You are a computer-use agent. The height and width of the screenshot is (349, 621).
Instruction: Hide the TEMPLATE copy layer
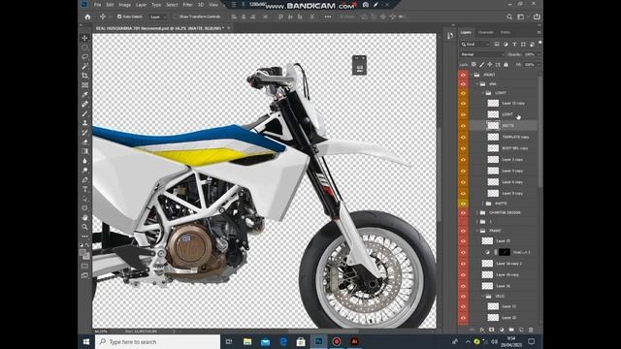click(463, 137)
